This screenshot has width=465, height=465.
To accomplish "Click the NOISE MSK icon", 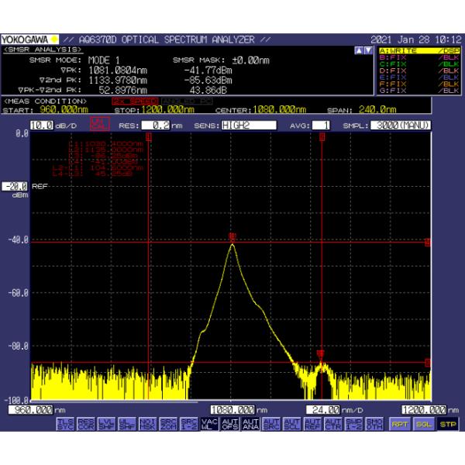I will click(149, 424).
